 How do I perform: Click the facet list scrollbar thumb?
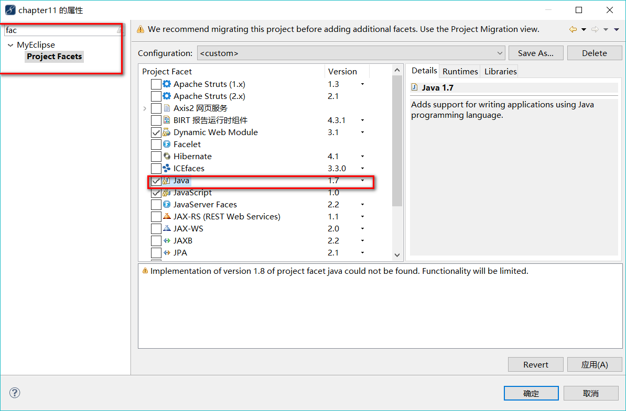397,141
